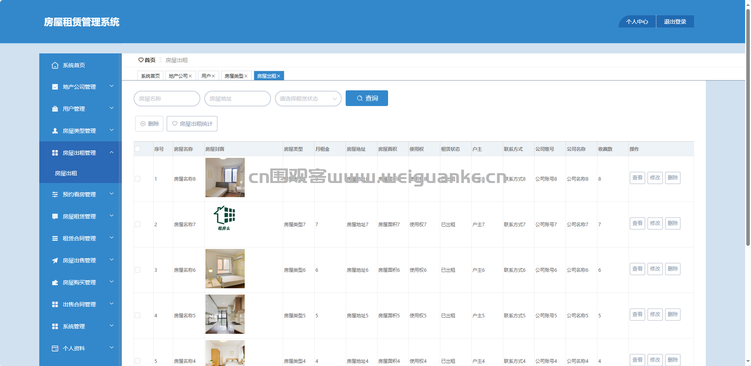Switch to the 系统首页 tab
751x366 pixels.
click(x=150, y=76)
